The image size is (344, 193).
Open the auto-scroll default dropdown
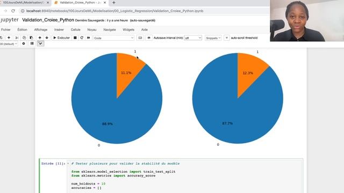[x=9, y=44]
